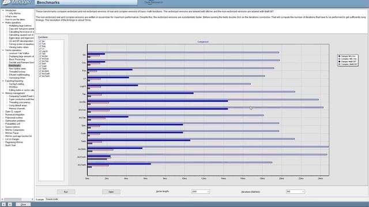Click the tree panel horizontal scrollbar thumb
The width and height of the screenshot is (369, 207).
pos(13,200)
